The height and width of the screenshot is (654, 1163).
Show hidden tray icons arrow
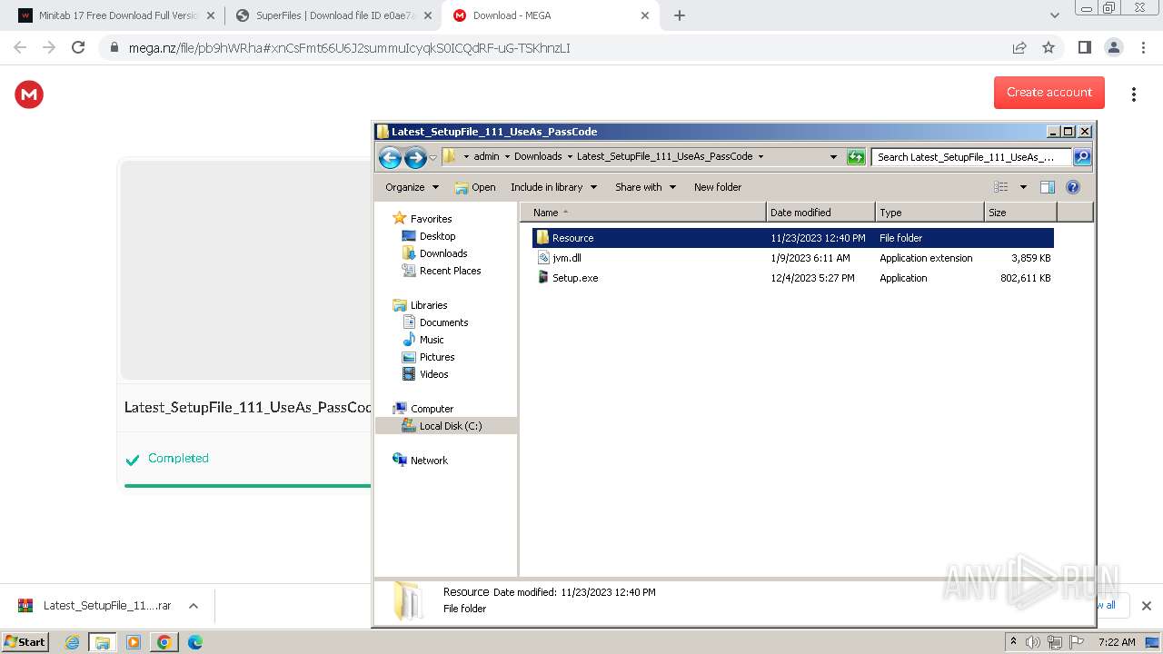(x=1014, y=642)
